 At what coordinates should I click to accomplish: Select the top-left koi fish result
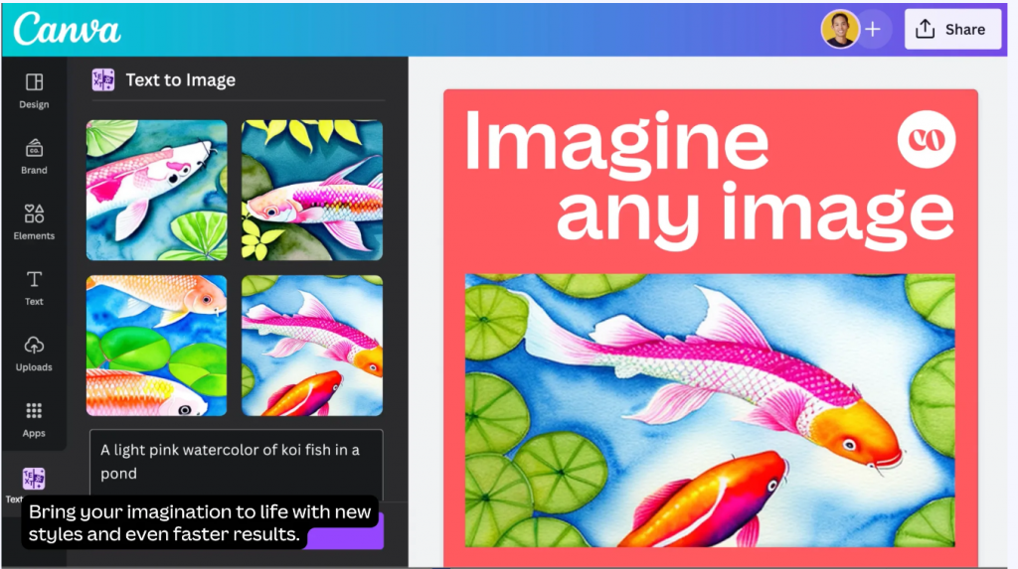(156, 190)
